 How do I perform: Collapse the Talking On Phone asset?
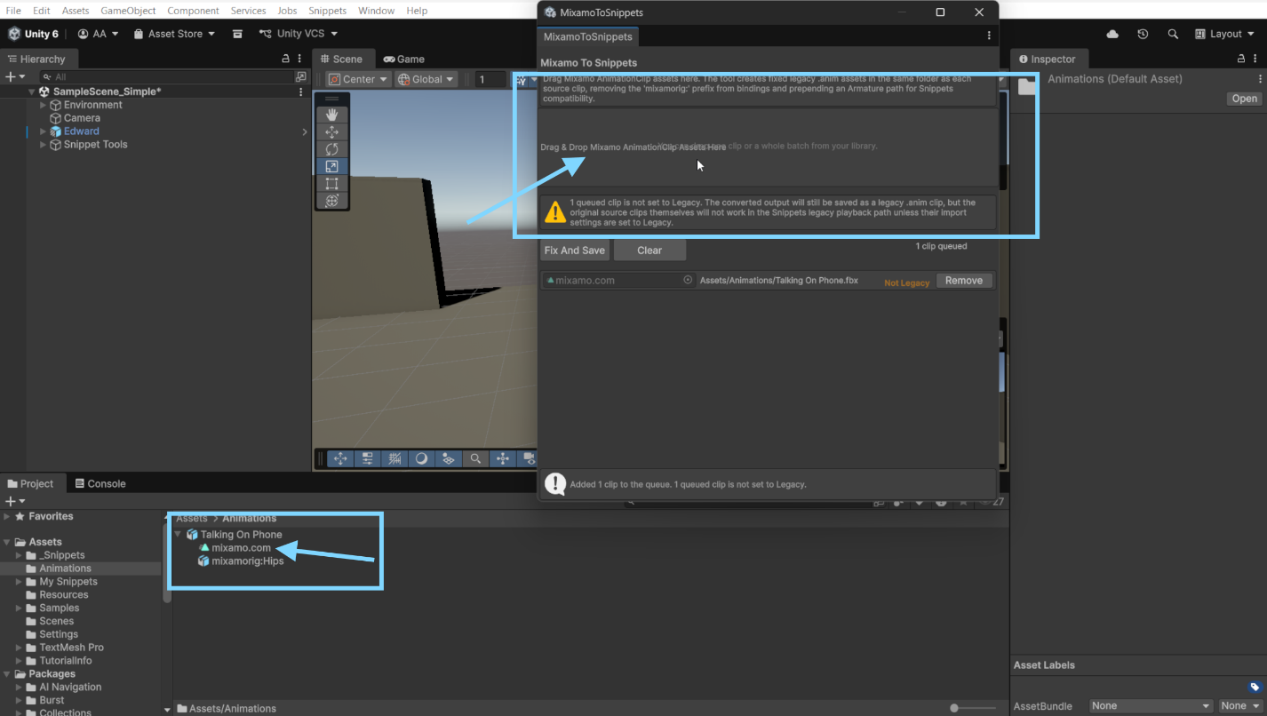178,535
